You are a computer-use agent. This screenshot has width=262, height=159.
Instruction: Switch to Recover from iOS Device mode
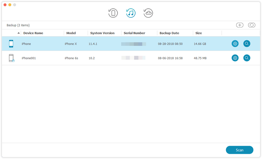[113, 13]
